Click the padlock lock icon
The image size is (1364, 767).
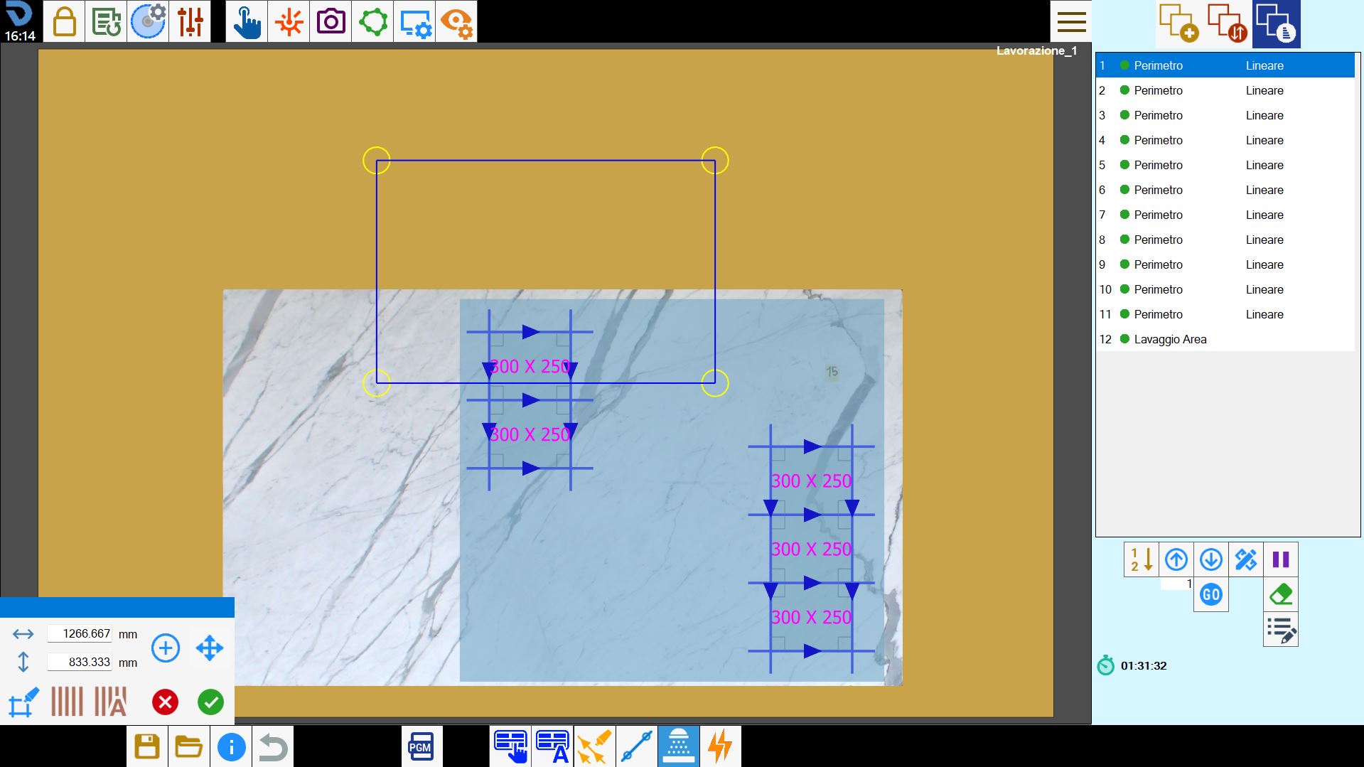pos(64,21)
